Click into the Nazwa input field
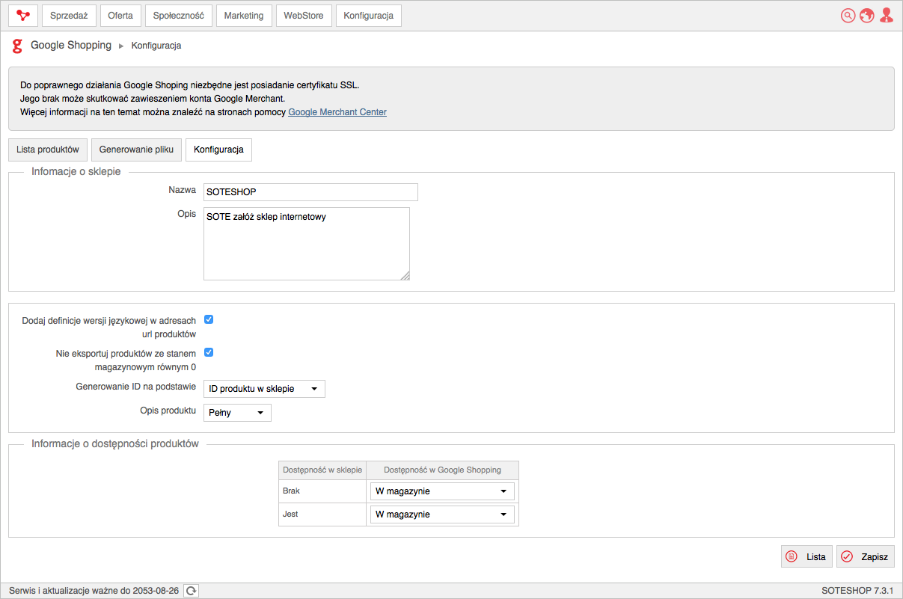Image resolution: width=903 pixels, height=599 pixels. click(x=310, y=192)
